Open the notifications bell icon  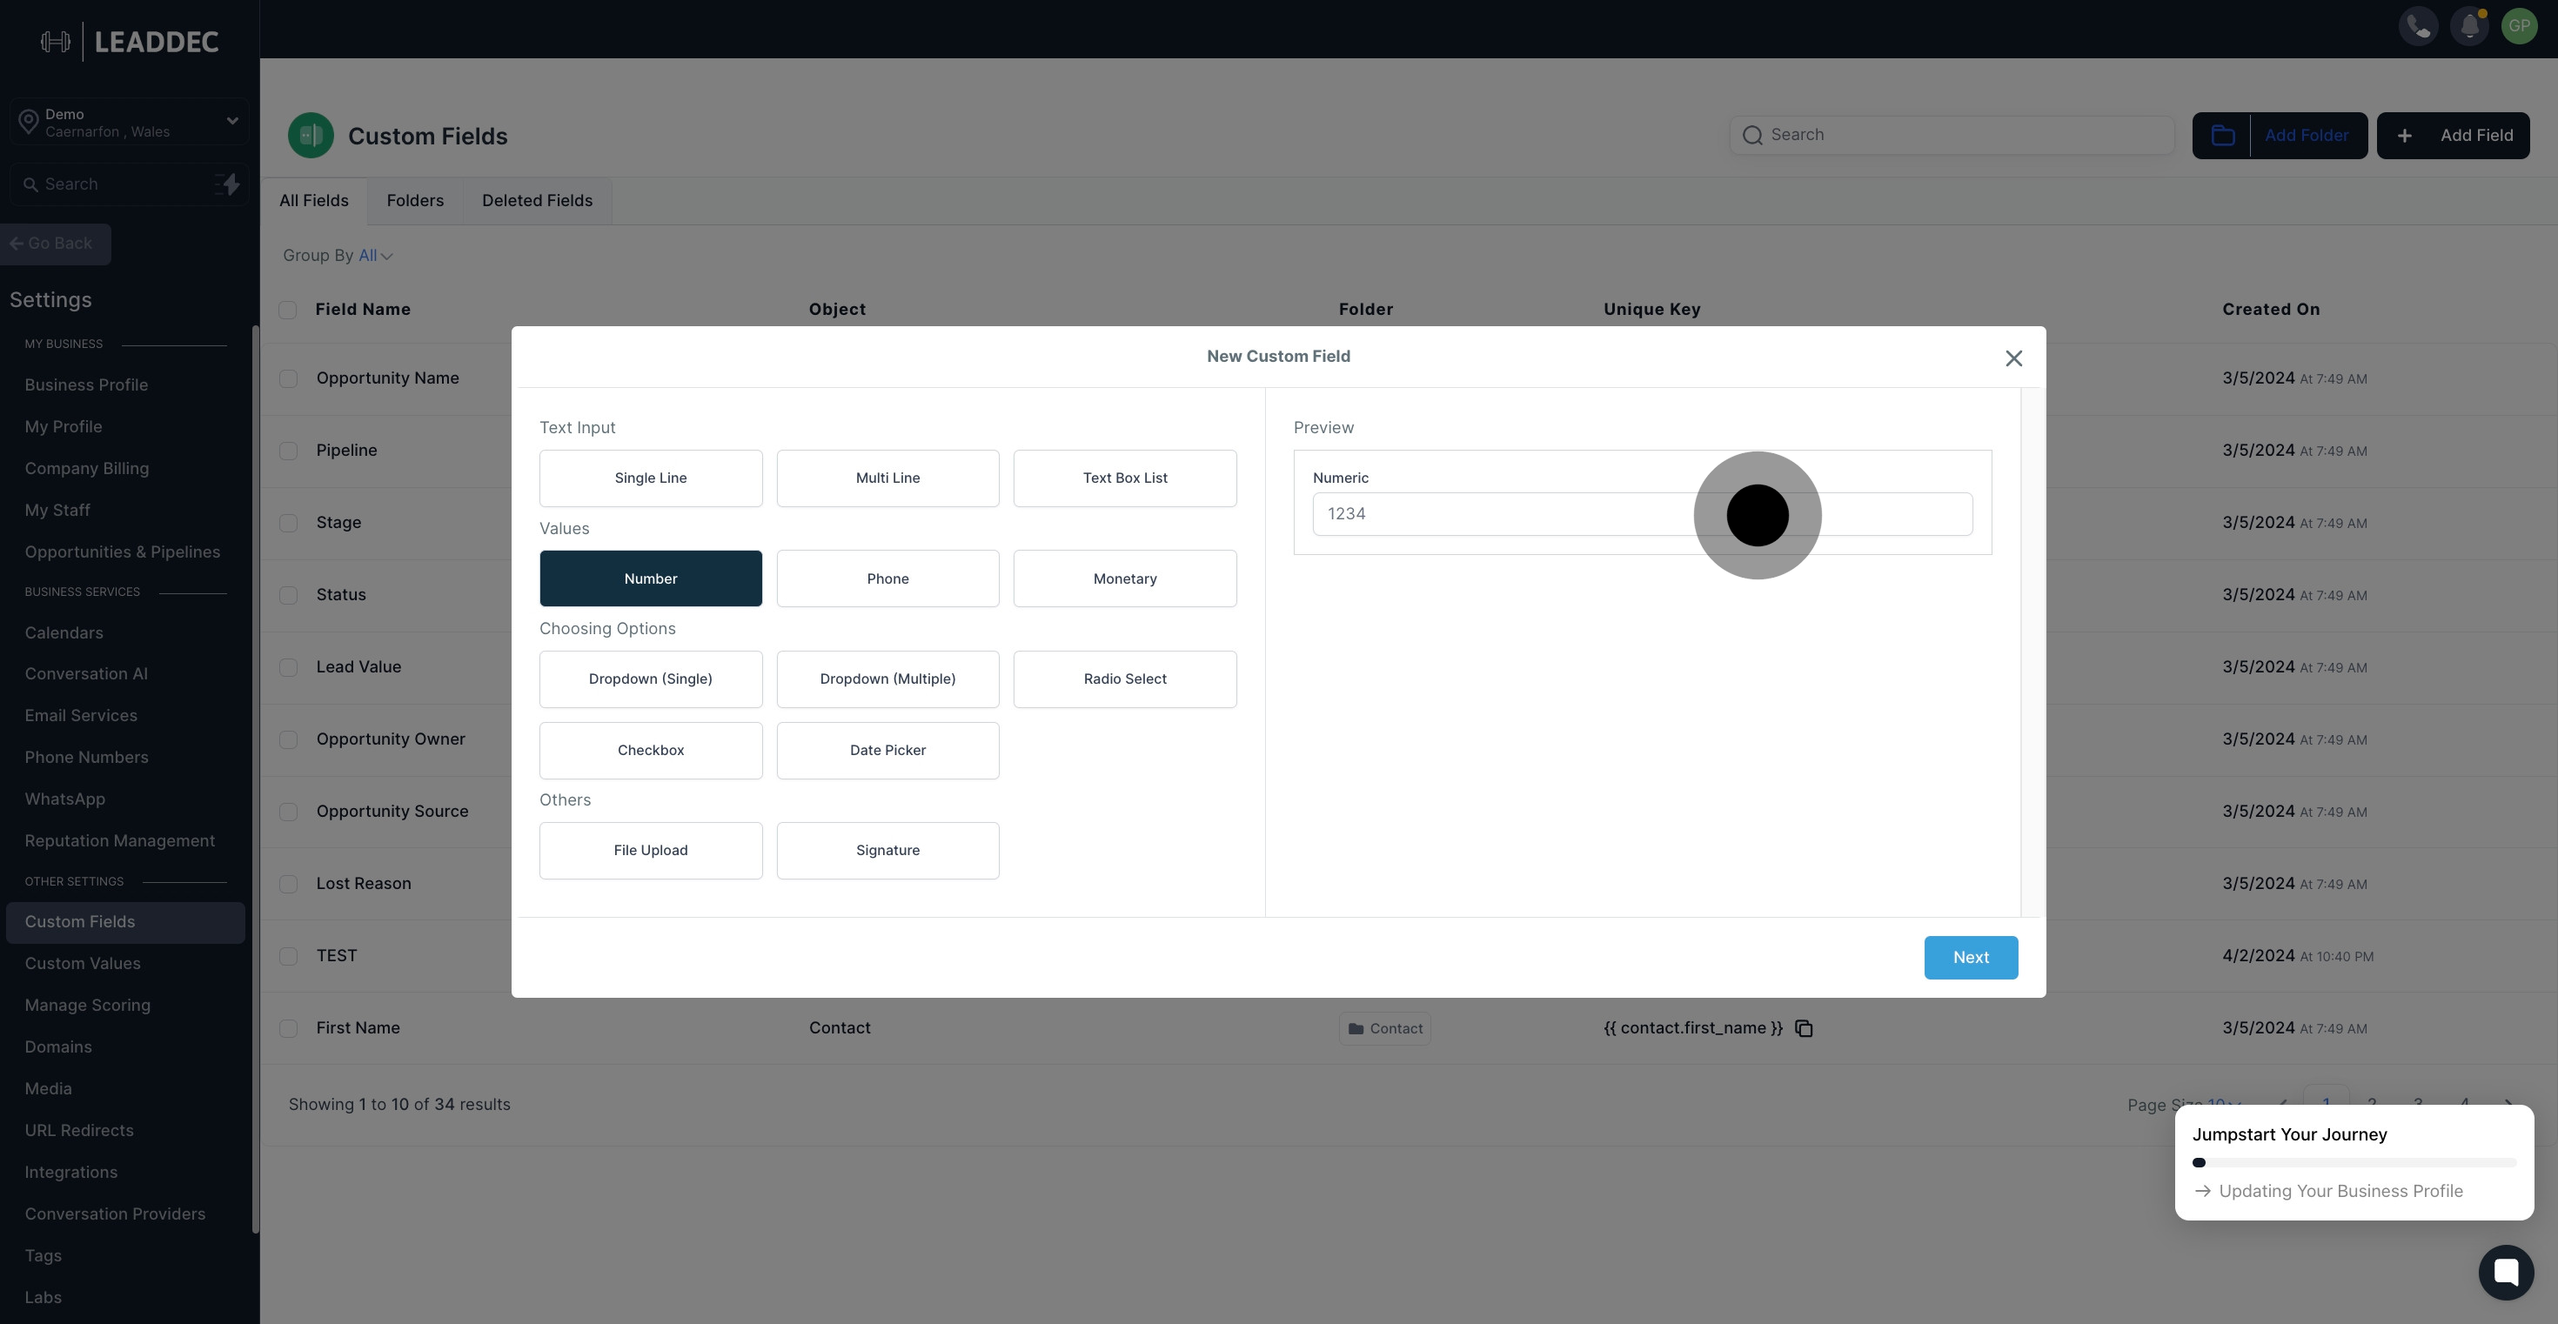click(x=2469, y=27)
